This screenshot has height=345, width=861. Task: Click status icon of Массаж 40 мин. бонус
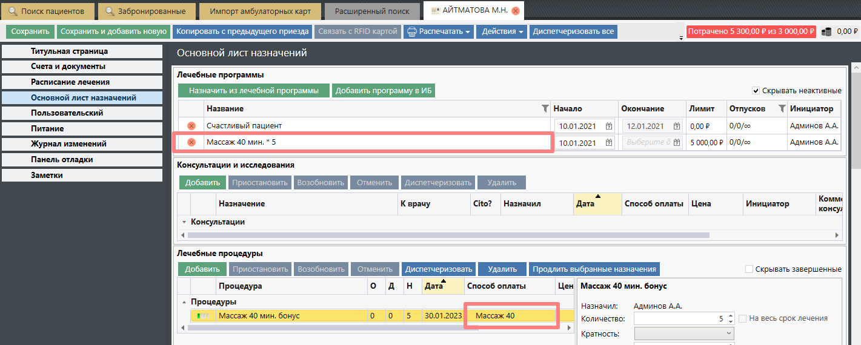click(203, 315)
